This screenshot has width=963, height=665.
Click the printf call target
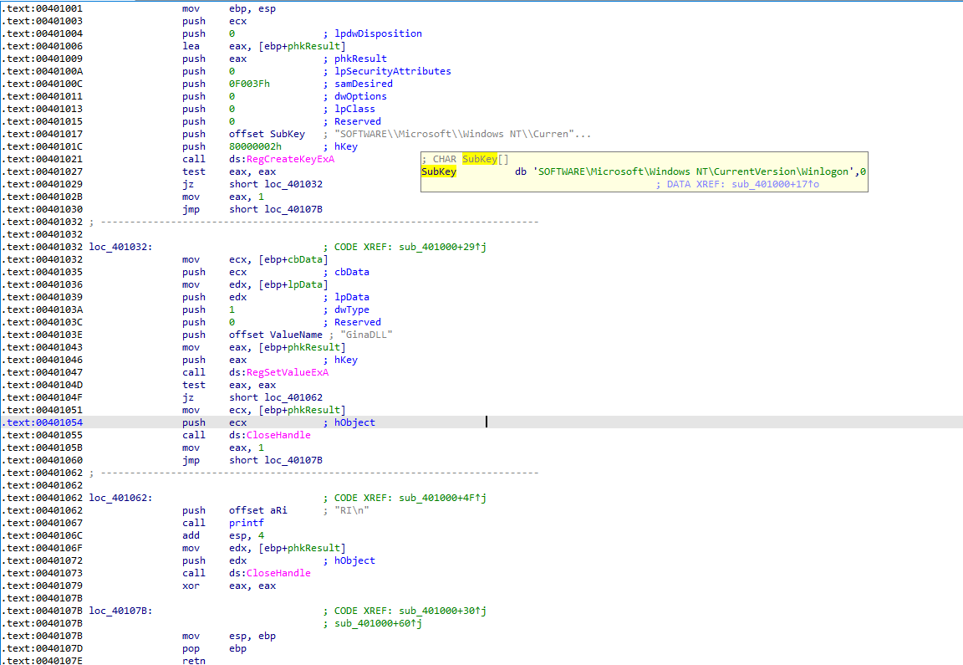point(247,523)
